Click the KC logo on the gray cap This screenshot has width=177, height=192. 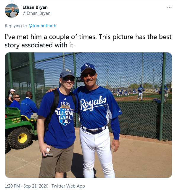(x=68, y=70)
